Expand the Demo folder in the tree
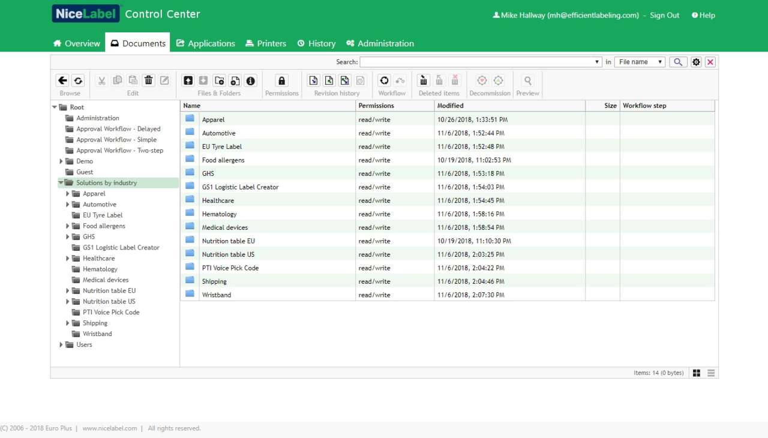This screenshot has height=438, width=768. click(61, 161)
